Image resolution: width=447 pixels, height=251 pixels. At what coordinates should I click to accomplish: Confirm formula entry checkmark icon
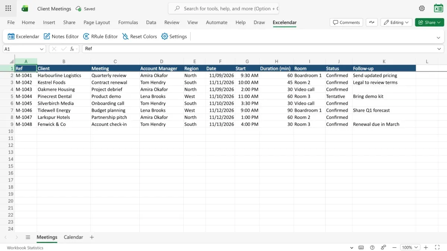pos(64,49)
